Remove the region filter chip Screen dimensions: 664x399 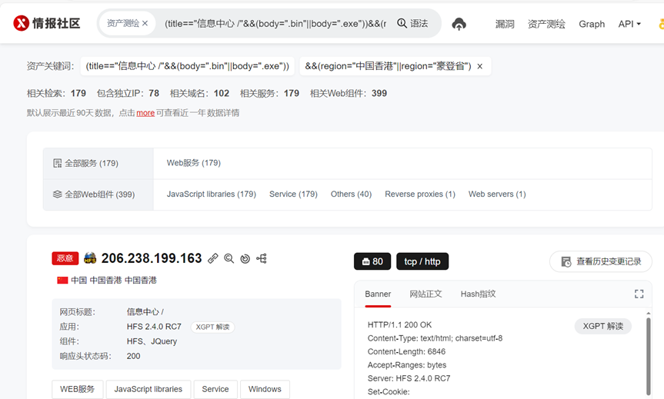click(x=480, y=66)
